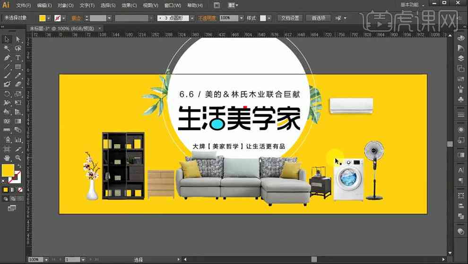The width and height of the screenshot is (468, 264).
Task: Select the Pen tool
Action: point(7,57)
